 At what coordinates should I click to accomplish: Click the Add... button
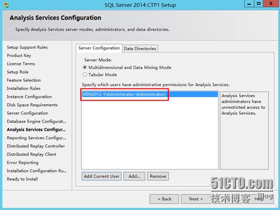[134, 176]
